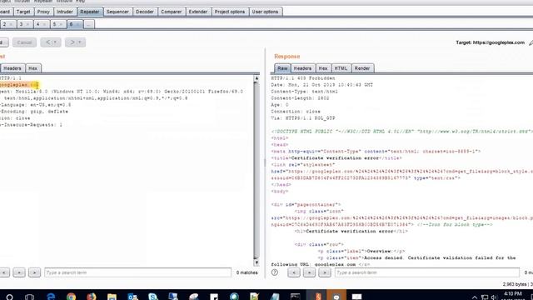Go to the Sequencer tab
The image size is (533, 300).
[x=117, y=12]
